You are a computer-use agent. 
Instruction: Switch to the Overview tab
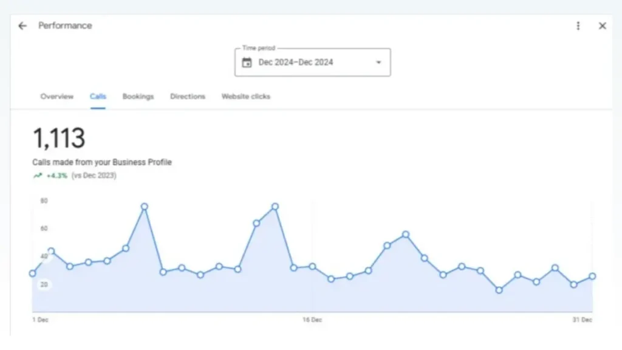pyautogui.click(x=56, y=97)
